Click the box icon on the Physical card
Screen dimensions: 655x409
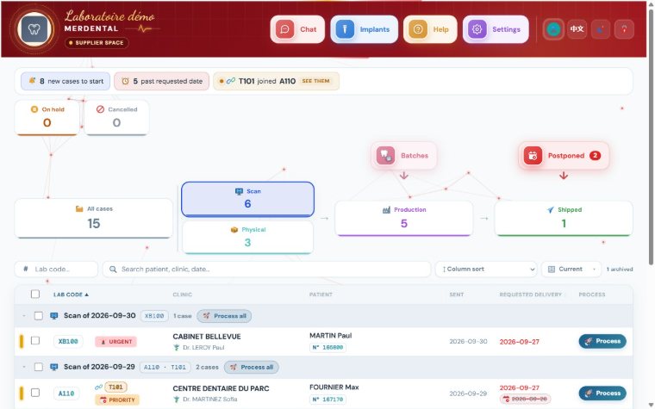point(234,230)
